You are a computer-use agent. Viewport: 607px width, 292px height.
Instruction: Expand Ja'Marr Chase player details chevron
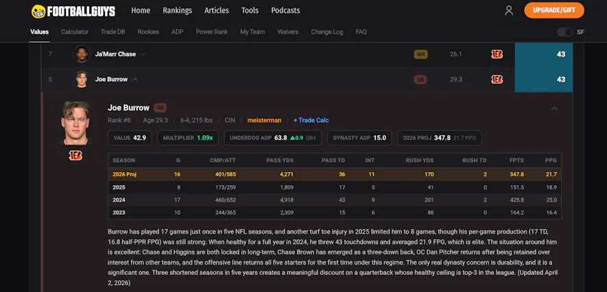coord(143,55)
